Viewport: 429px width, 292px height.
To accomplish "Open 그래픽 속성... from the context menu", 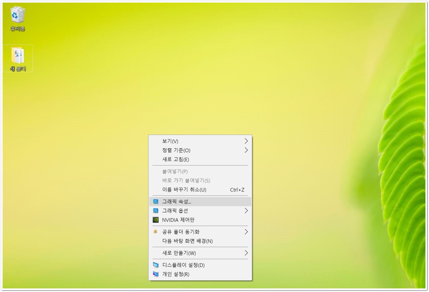I will (200, 202).
